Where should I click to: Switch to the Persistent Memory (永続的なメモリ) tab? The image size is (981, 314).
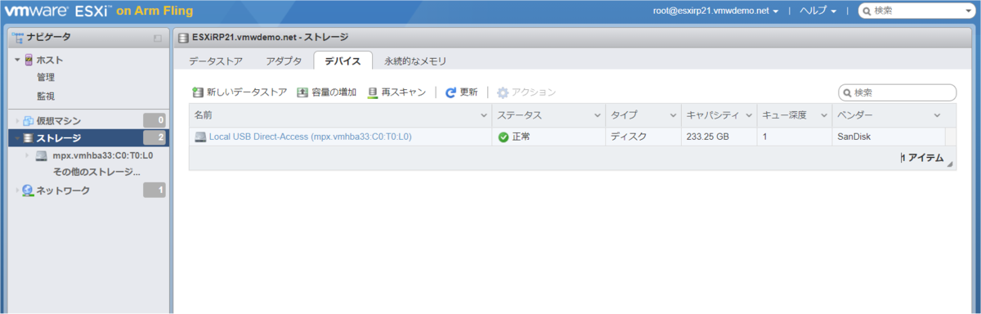(415, 61)
